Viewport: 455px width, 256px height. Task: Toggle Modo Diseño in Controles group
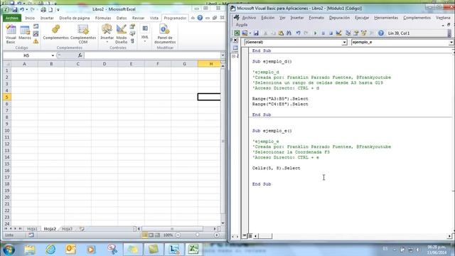pyautogui.click(x=122, y=34)
